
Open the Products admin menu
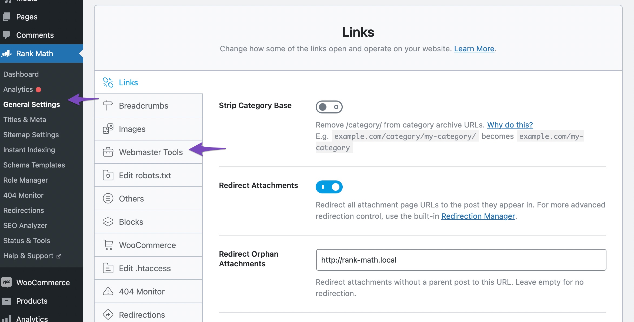coord(42,301)
